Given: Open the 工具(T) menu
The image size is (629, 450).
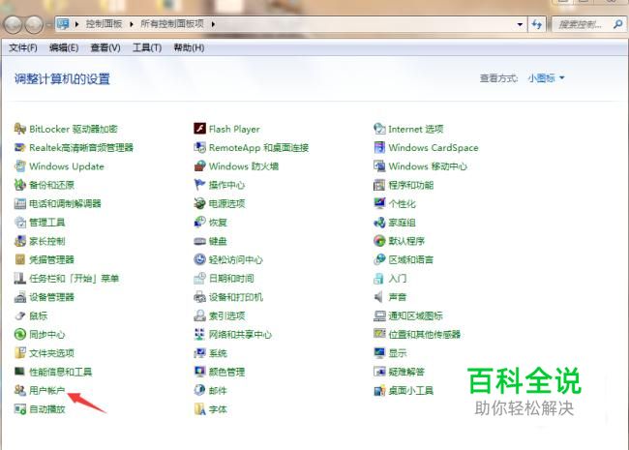Looking at the screenshot, I should pos(147,47).
